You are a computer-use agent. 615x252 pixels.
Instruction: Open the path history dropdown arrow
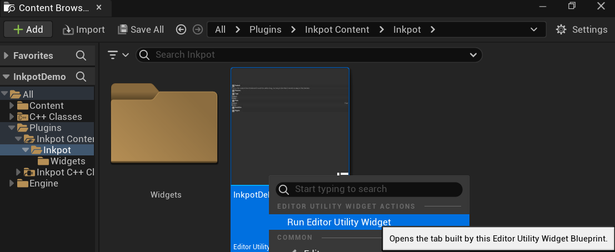pos(533,29)
